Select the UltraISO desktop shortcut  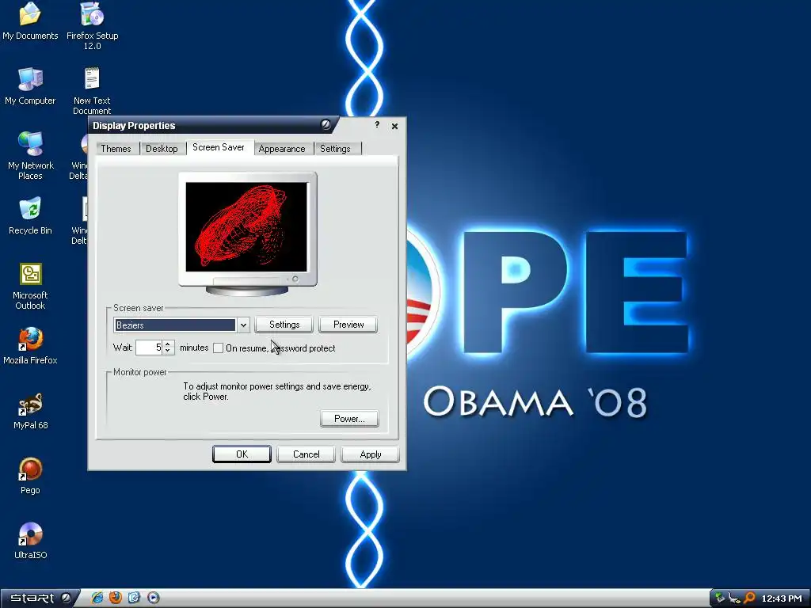(x=30, y=541)
